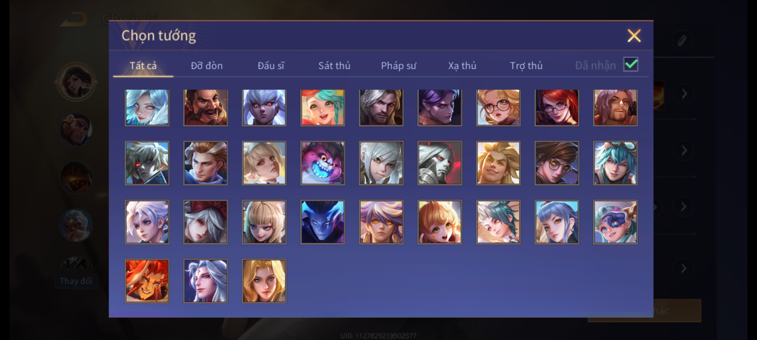This screenshot has width=757, height=340.
Task: Switch to the Trợ thủ tab
Action: click(526, 65)
